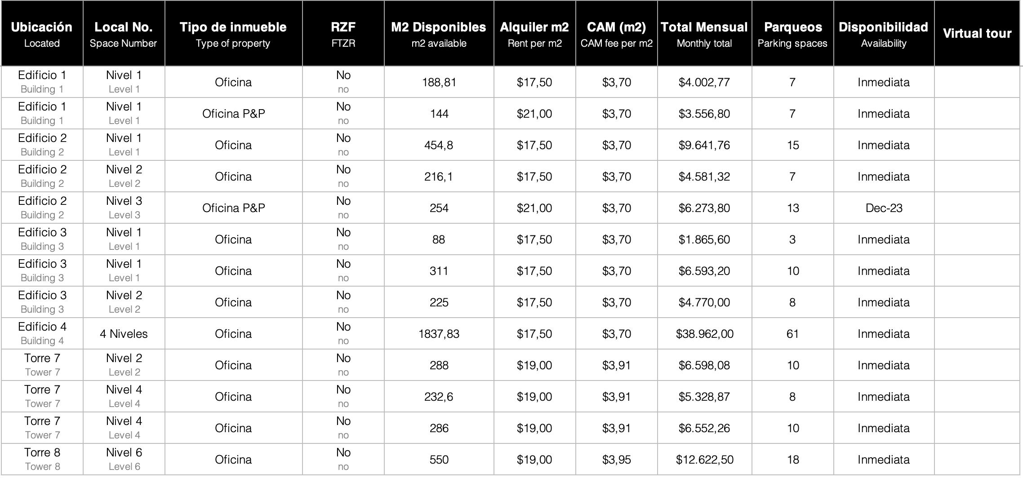This screenshot has height=478, width=1023.
Task: Click the Tipo de inmueble header
Action: click(x=233, y=34)
